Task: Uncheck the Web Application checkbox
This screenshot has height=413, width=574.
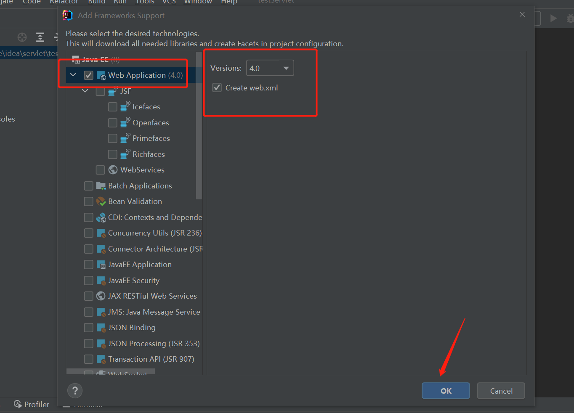Action: tap(89, 75)
